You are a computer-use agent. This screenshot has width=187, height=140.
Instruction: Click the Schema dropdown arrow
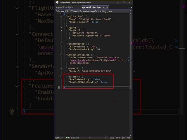click(x=129, y=11)
